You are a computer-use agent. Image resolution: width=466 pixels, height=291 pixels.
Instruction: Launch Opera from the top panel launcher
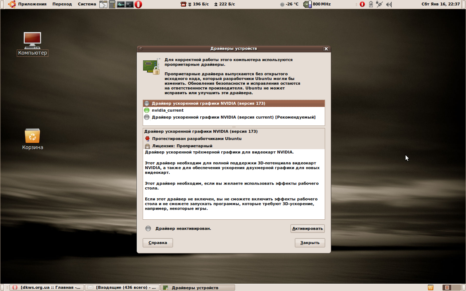coord(138,4)
